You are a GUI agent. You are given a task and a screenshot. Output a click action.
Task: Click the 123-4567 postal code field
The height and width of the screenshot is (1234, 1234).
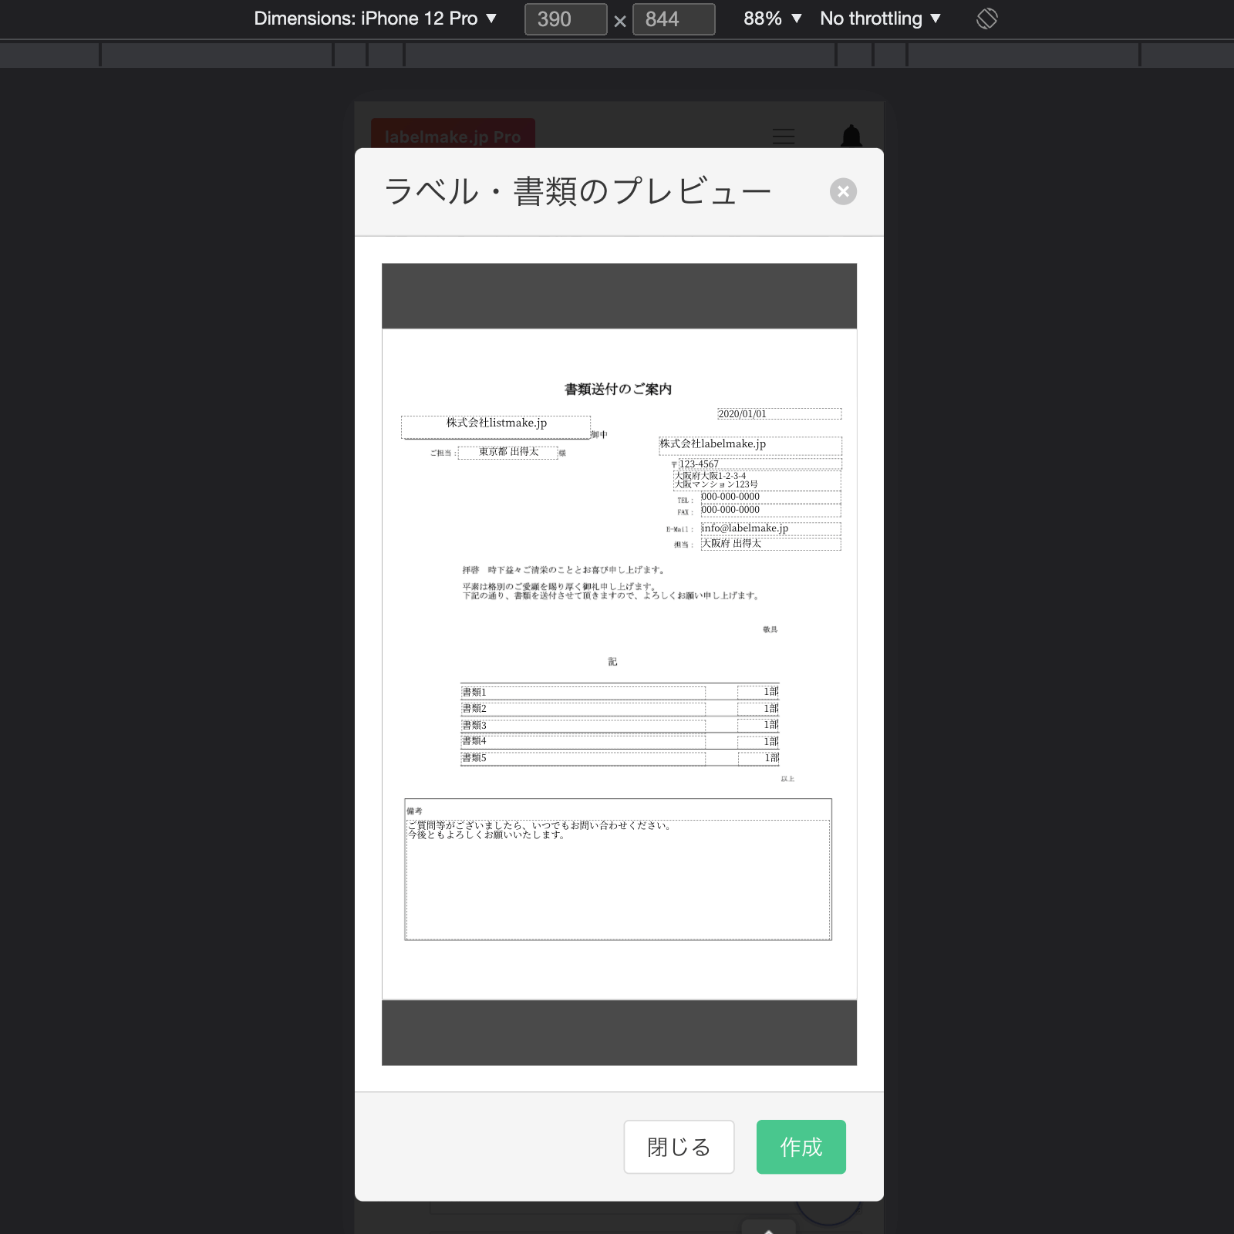(x=759, y=464)
